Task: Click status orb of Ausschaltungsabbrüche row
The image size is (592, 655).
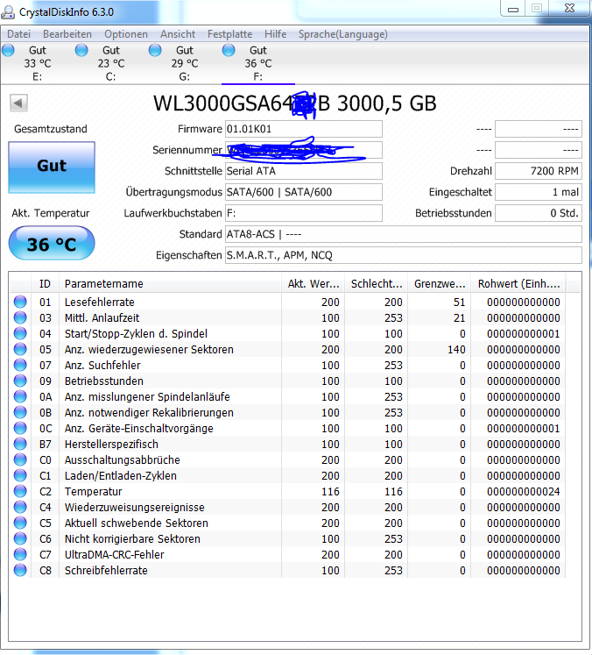Action: (x=20, y=459)
